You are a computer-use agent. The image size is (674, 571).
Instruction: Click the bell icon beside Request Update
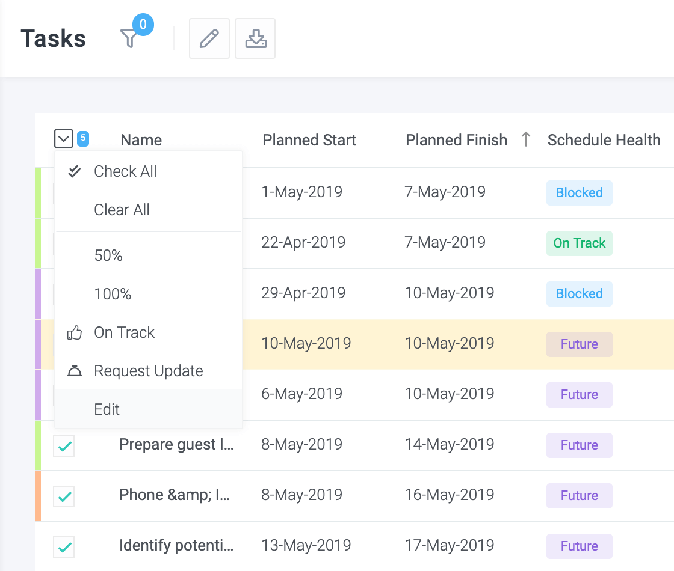point(75,371)
